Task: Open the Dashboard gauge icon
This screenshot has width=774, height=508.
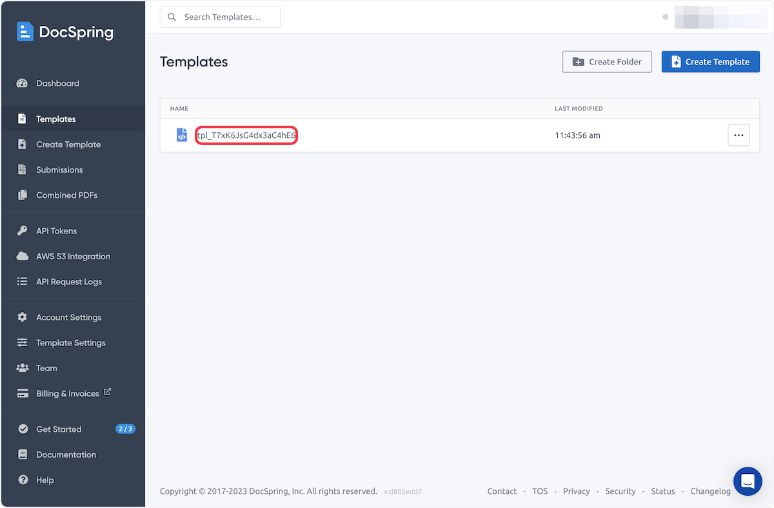Action: click(23, 83)
